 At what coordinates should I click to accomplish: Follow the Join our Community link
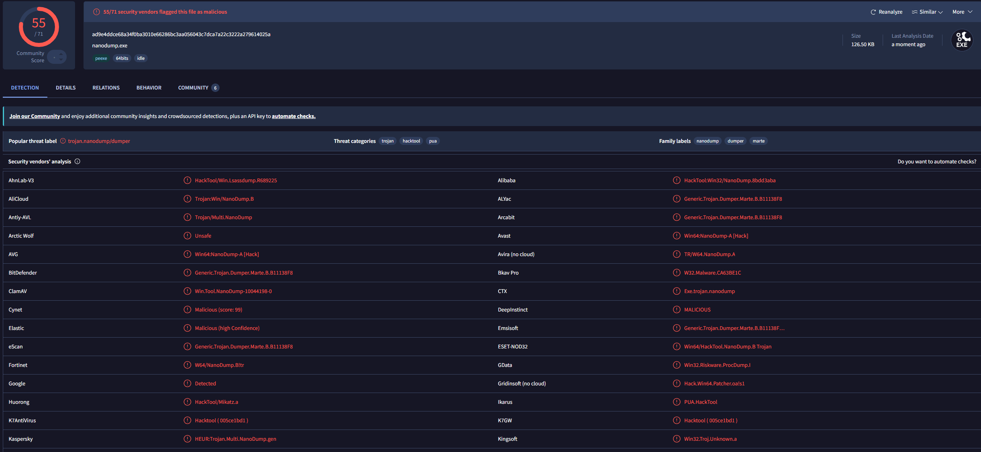click(35, 116)
